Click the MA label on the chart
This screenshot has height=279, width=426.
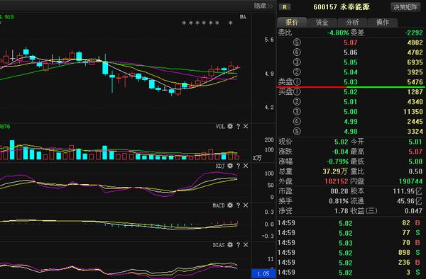pyautogui.click(x=243, y=17)
